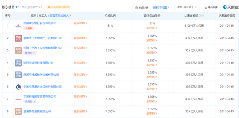
Task: Click the 大股东 tag
Action: 28,28
